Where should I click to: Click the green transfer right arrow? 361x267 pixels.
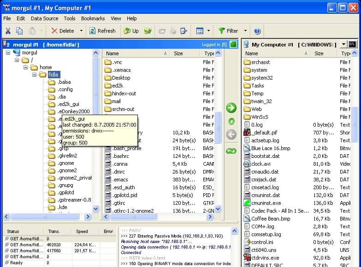[231, 108]
